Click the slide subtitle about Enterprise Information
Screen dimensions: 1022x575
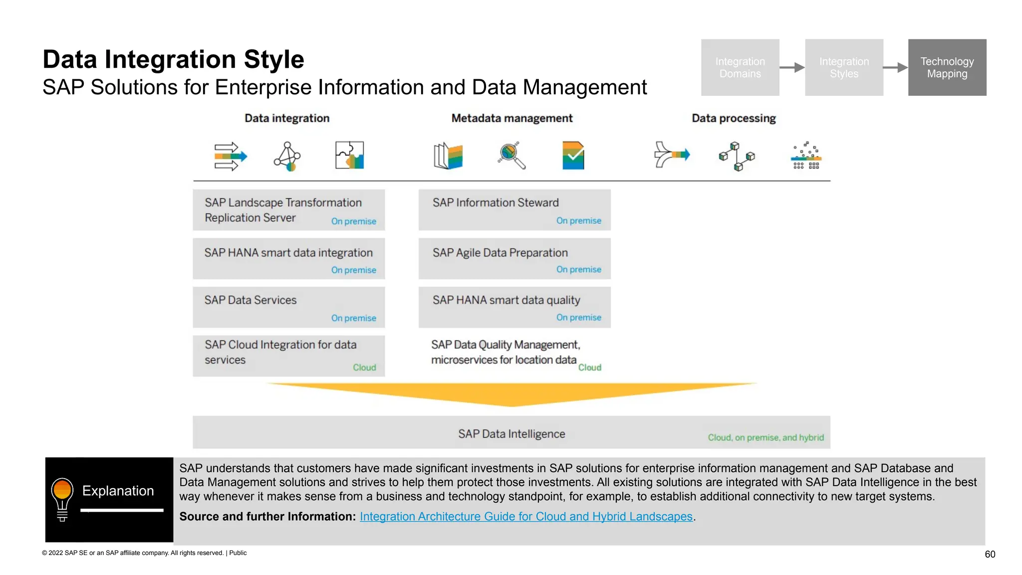344,87
